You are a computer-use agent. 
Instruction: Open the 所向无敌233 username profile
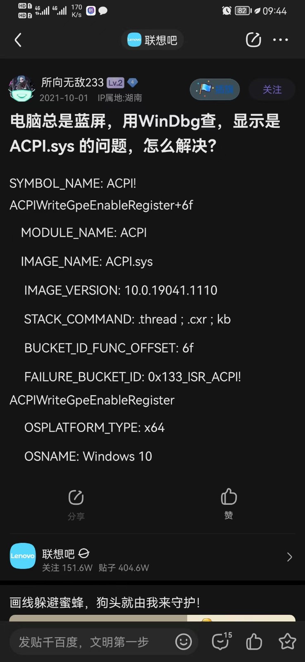[x=72, y=83]
